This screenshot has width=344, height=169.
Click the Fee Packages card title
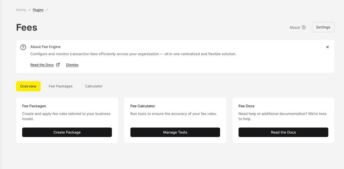(x=34, y=106)
